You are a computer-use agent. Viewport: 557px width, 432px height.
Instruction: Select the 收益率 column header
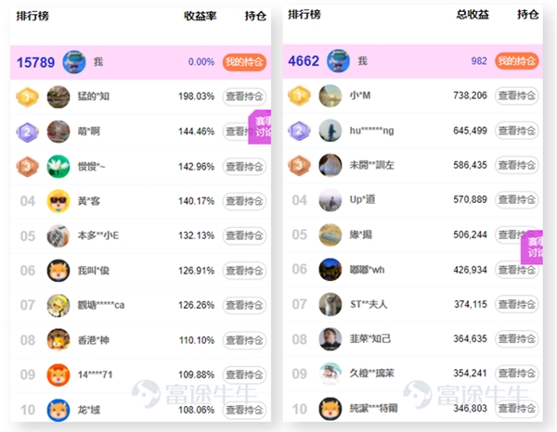[x=200, y=16]
